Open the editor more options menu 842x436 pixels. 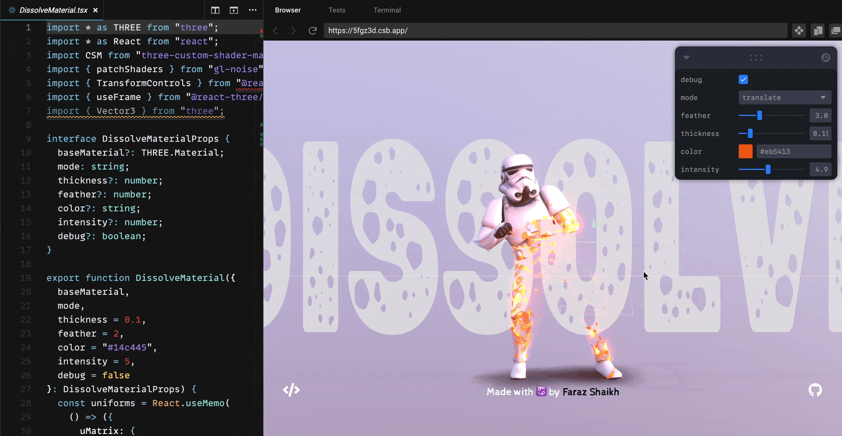point(253,10)
